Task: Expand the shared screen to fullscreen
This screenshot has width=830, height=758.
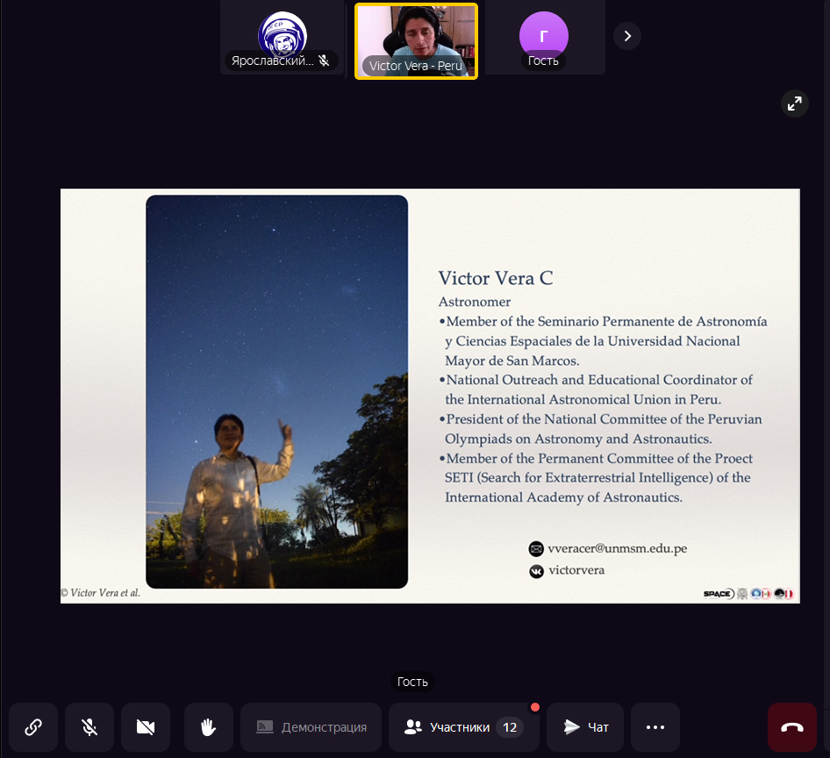Action: tap(794, 104)
